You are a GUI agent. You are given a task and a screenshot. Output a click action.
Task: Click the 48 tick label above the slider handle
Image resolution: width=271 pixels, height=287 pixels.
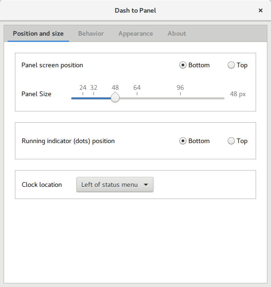coord(115,88)
